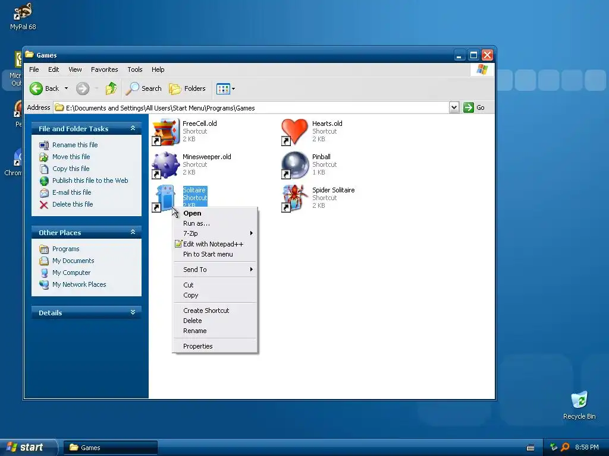Collapse the Other Places panel

pyautogui.click(x=133, y=232)
